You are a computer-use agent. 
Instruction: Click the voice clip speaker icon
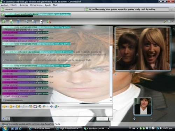[23, 106]
